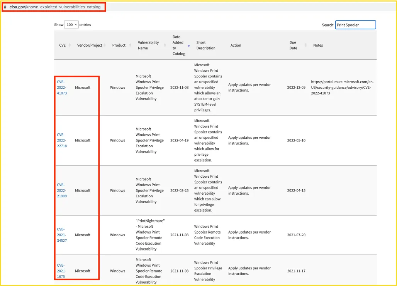Open the Show entries count dropdown
This screenshot has height=286, width=397.
71,25
